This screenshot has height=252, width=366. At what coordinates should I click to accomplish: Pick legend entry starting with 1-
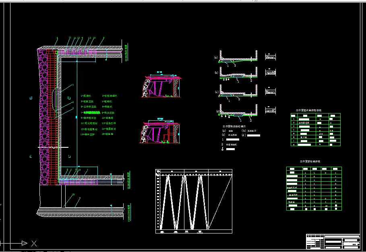pyautogui.click(x=86, y=96)
